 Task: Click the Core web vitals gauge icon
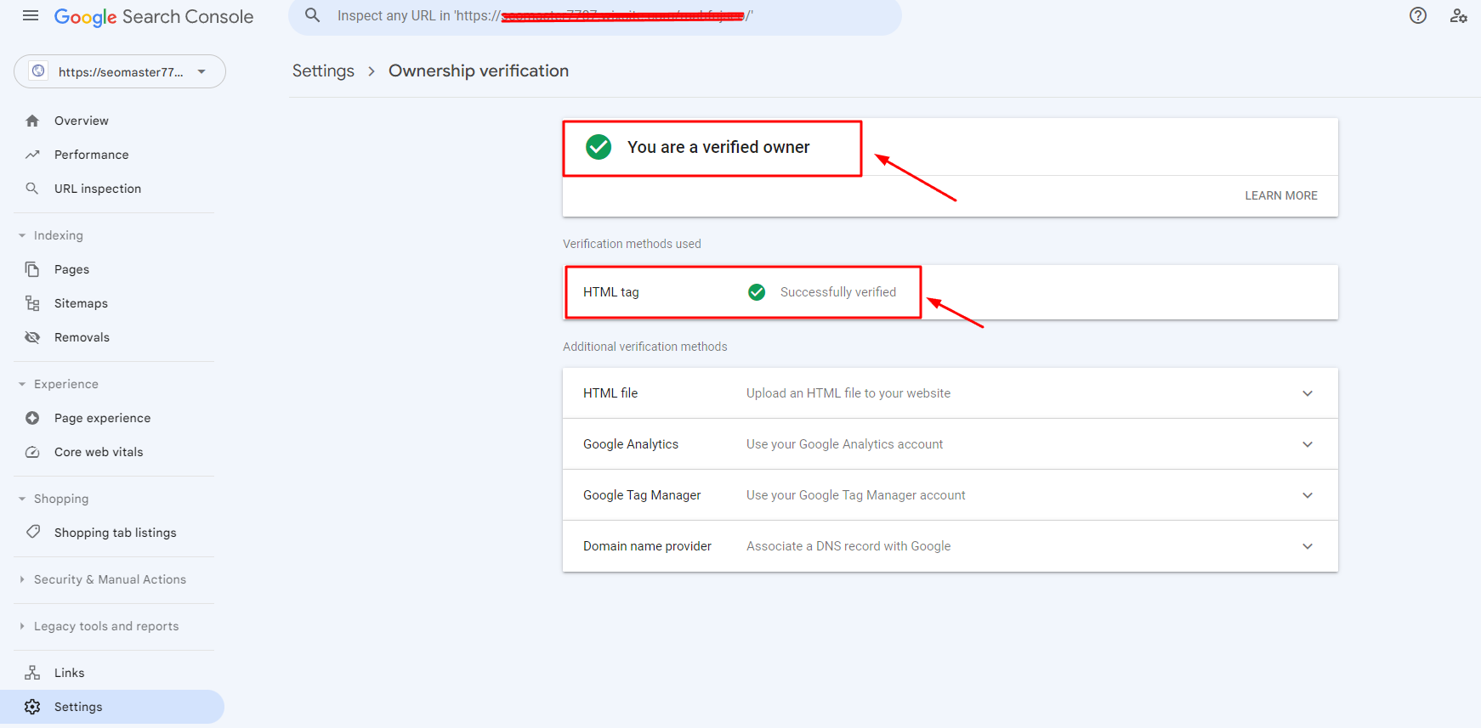[32, 452]
